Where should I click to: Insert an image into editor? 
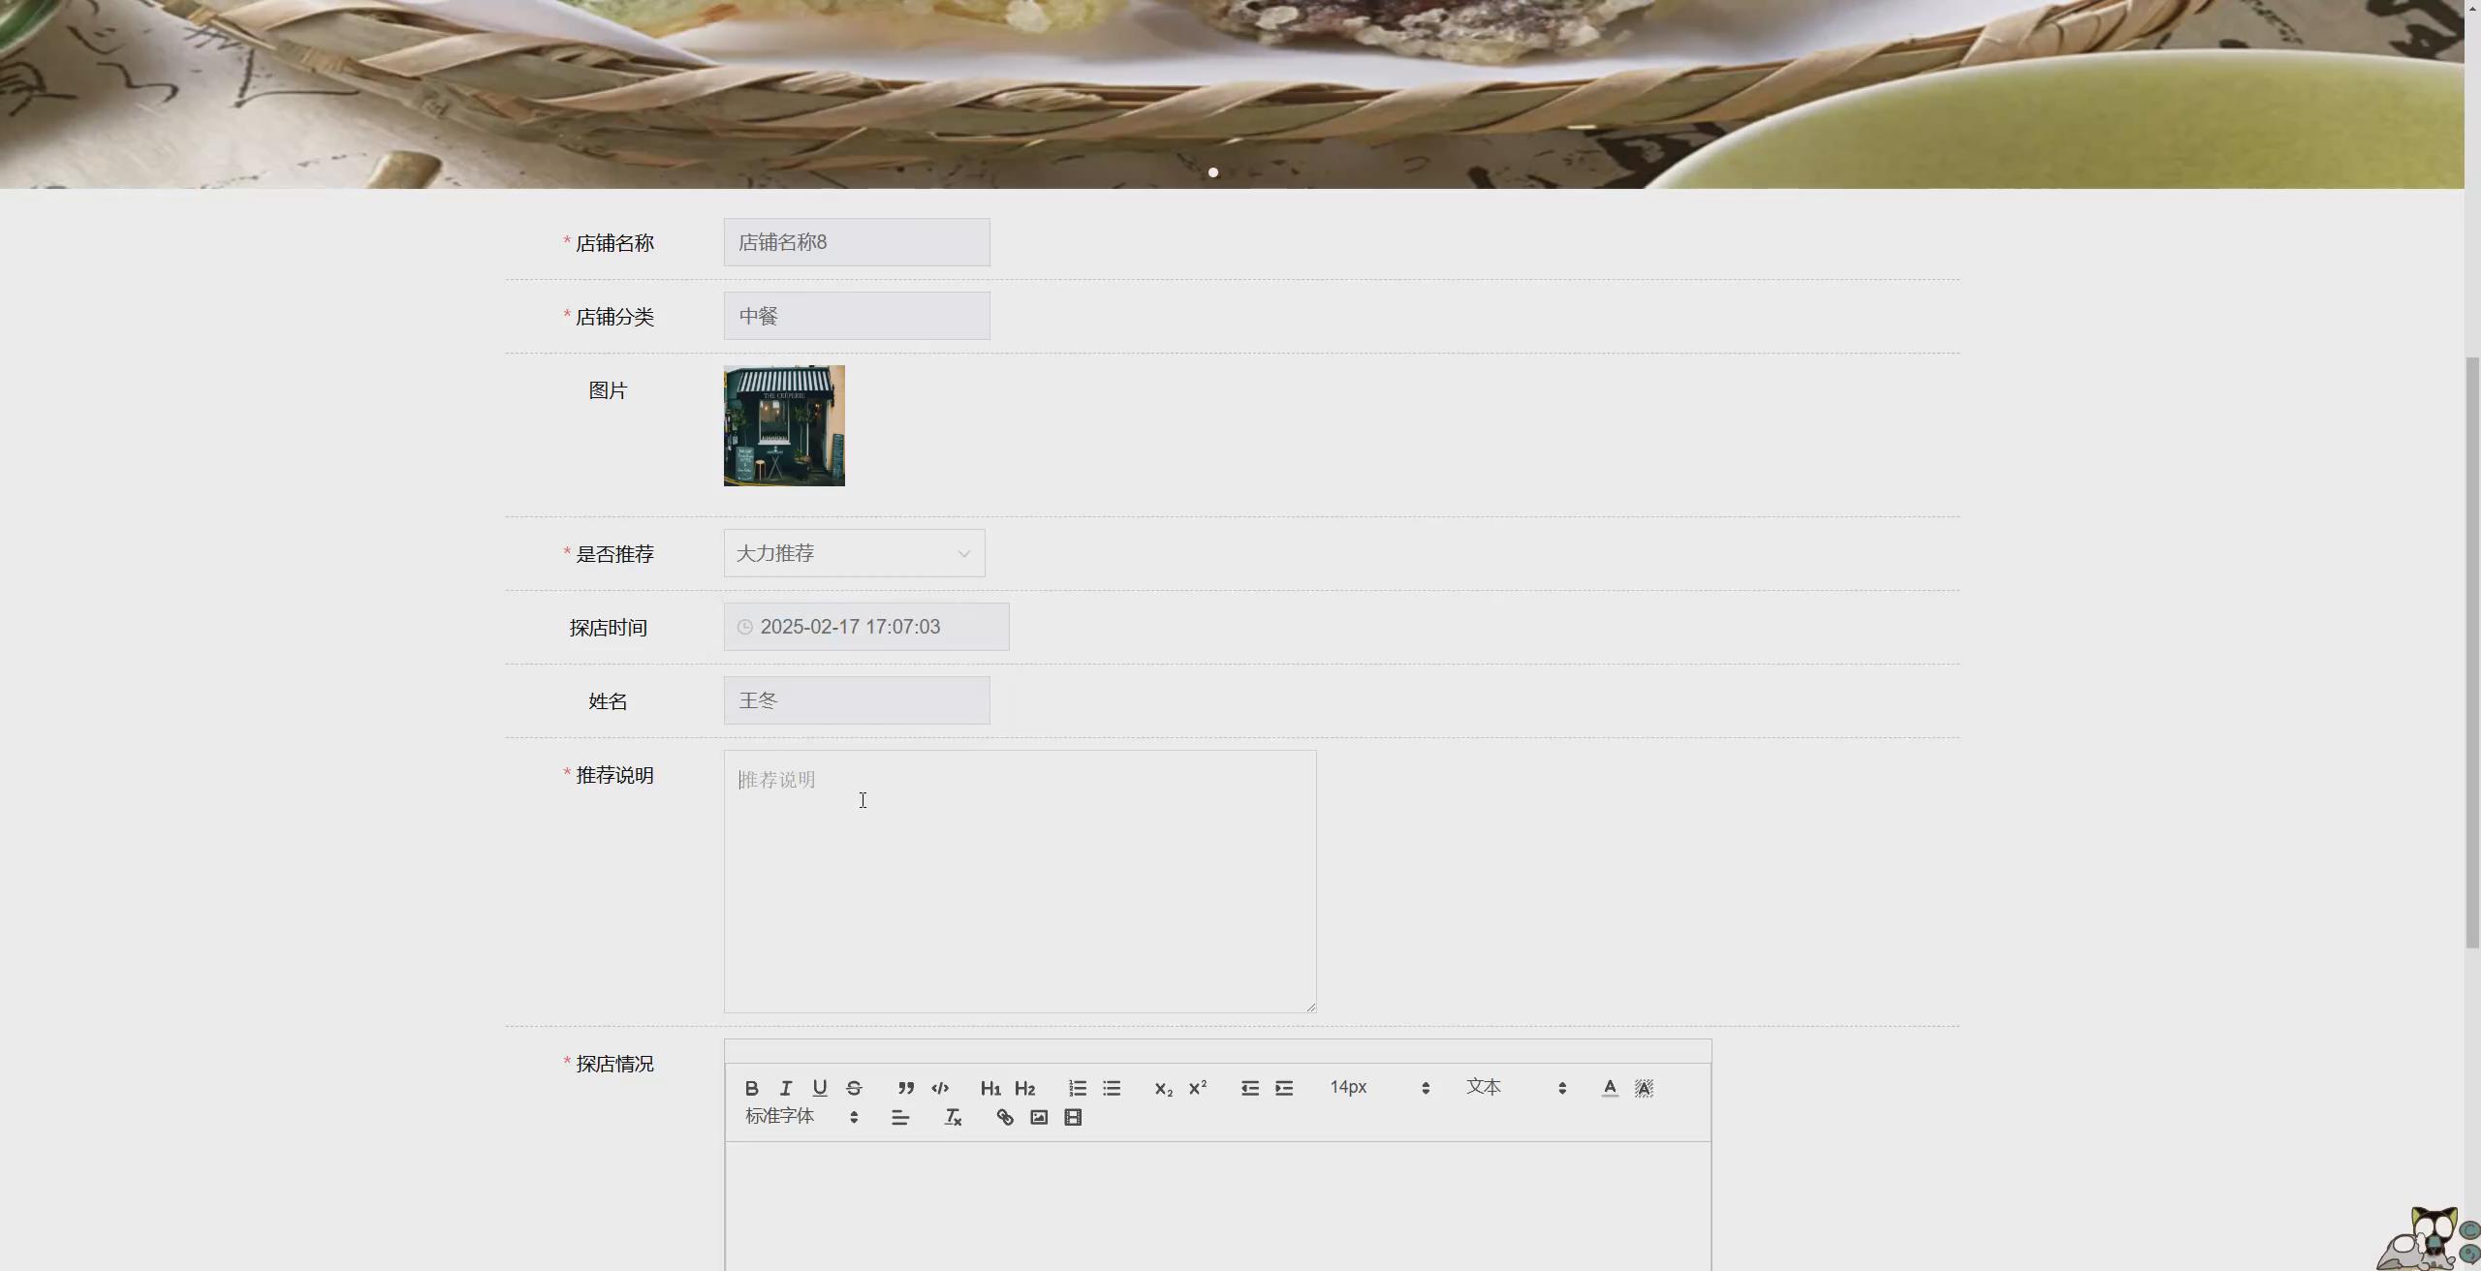pyautogui.click(x=1039, y=1117)
